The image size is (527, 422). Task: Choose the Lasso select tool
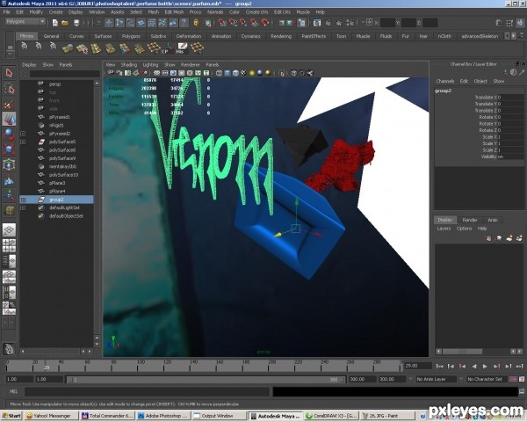pyautogui.click(x=9, y=89)
